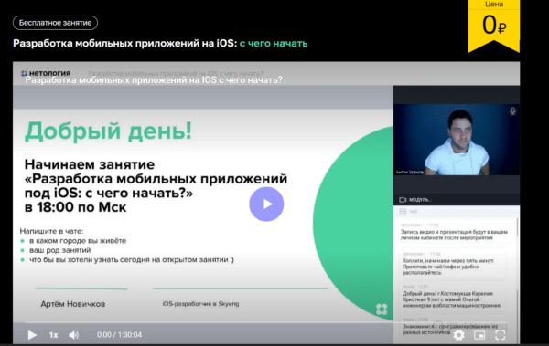Click the message Коллеги, начинаем через пять минут
The image size is (549, 346).
pyautogui.click(x=448, y=267)
